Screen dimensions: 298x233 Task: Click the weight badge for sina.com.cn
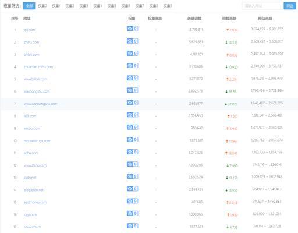[x=133, y=226]
